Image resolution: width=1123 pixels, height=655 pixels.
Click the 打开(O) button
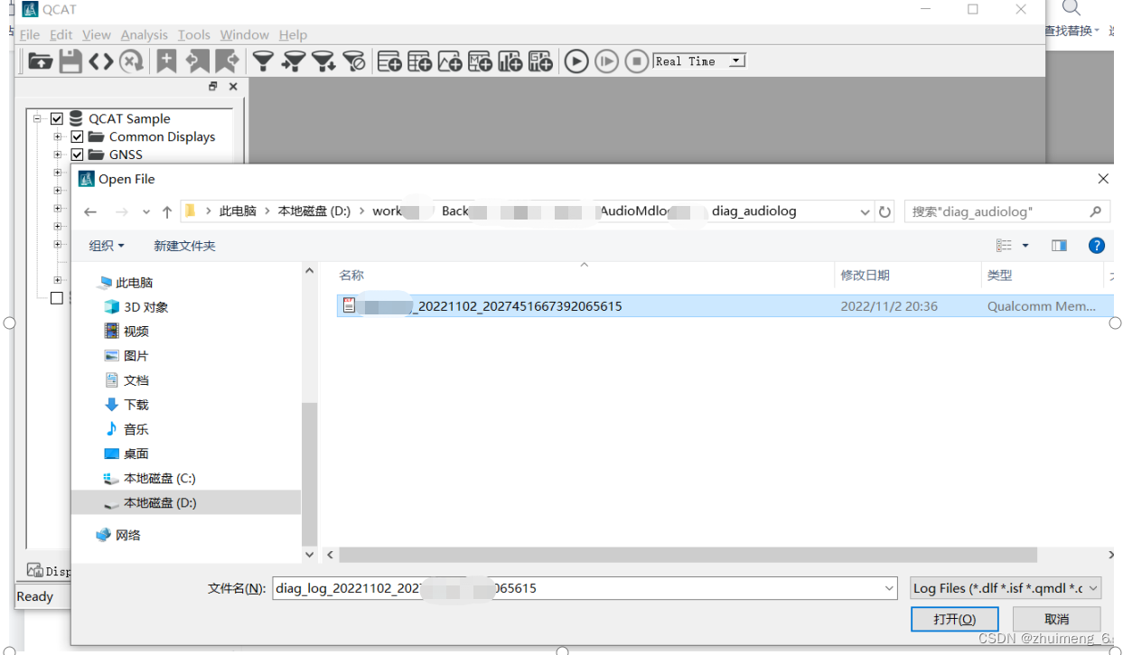pyautogui.click(x=954, y=619)
